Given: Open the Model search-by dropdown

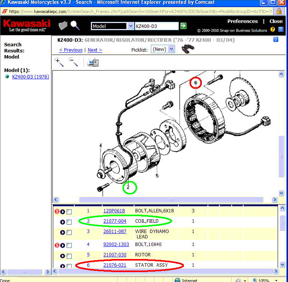Looking at the screenshot, I should click(130, 26).
